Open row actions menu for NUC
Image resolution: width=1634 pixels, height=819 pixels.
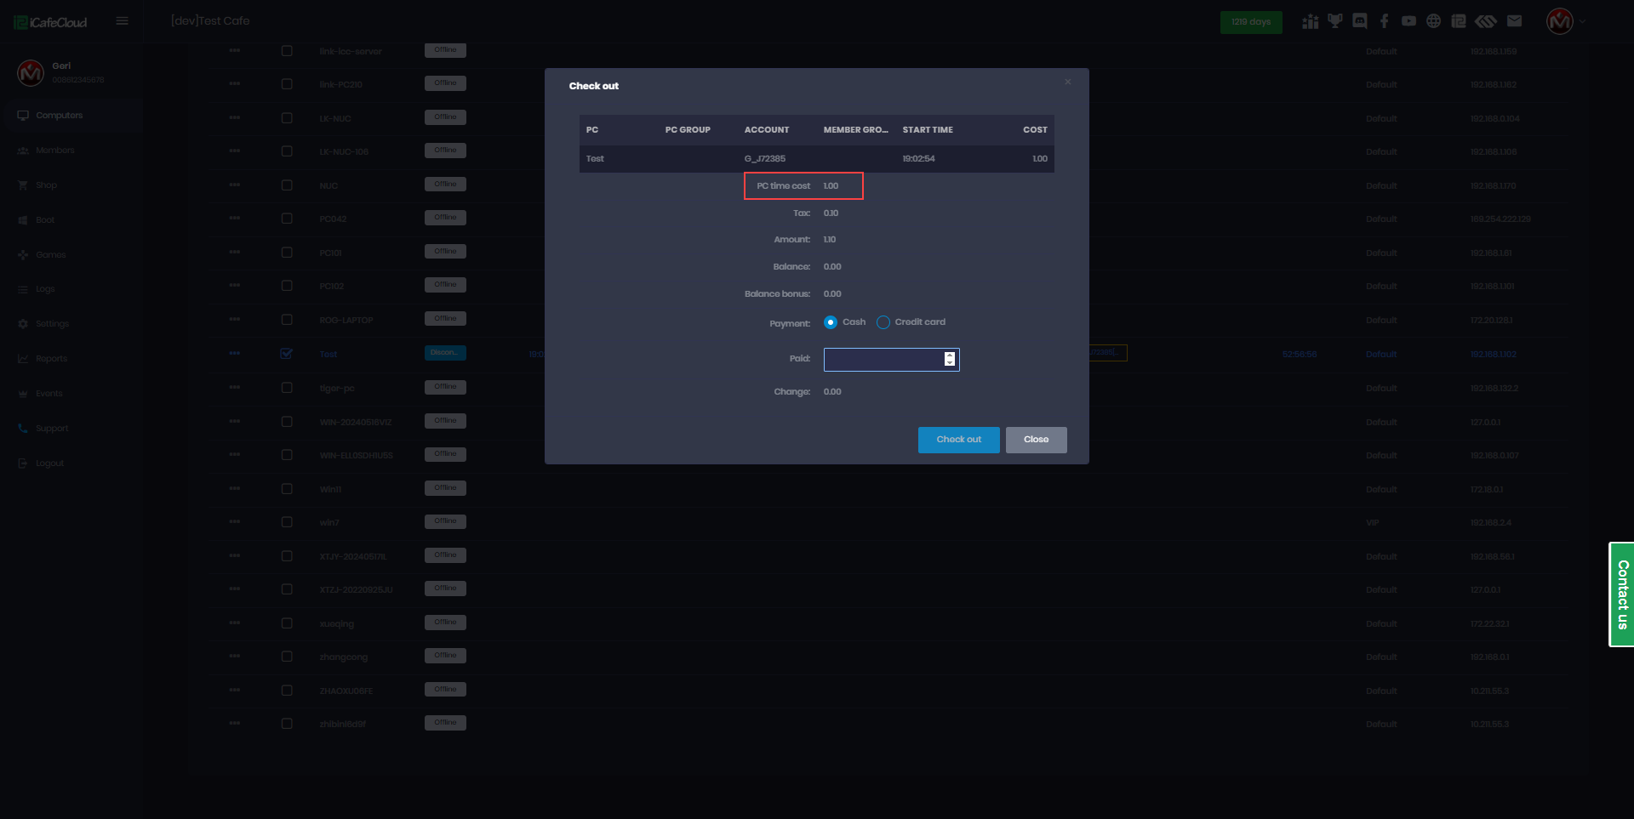(235, 185)
